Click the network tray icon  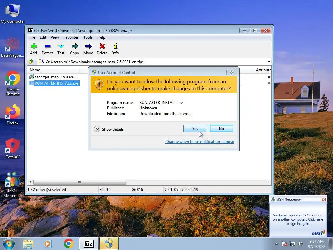point(292,244)
